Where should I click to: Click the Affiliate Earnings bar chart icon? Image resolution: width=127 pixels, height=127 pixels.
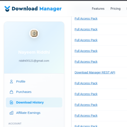(x=11, y=113)
